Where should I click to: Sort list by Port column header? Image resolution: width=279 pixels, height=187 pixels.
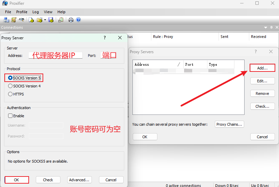195,64
